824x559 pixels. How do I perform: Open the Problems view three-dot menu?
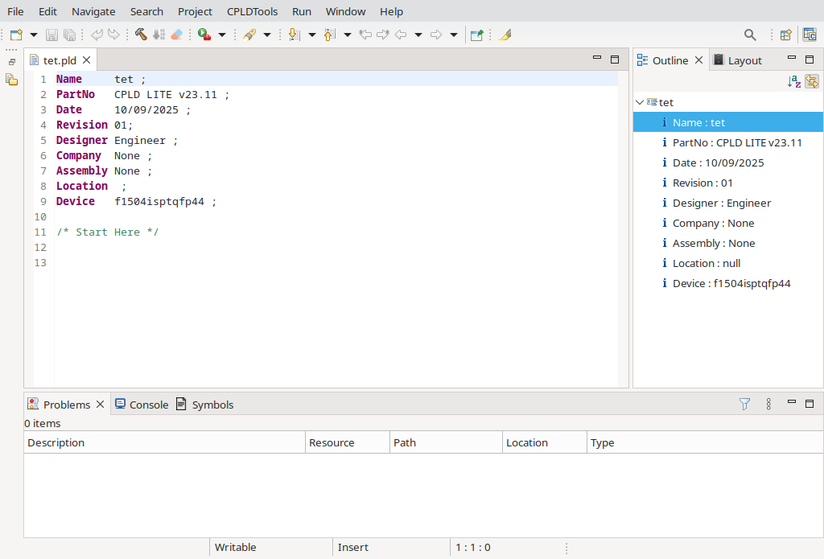coord(768,404)
